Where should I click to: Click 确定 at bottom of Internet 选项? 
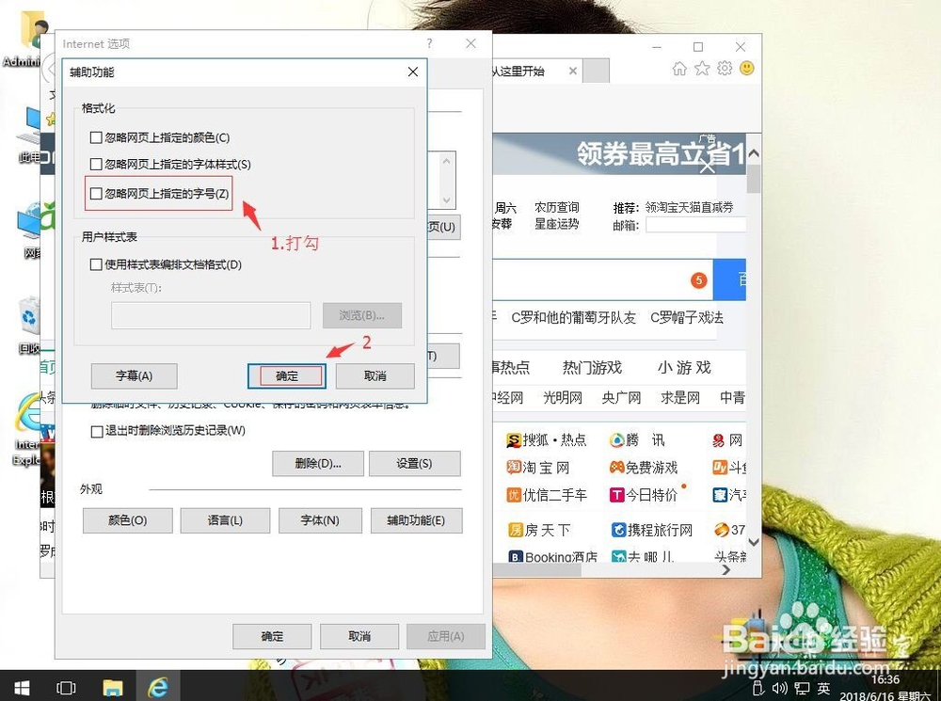[x=272, y=636]
